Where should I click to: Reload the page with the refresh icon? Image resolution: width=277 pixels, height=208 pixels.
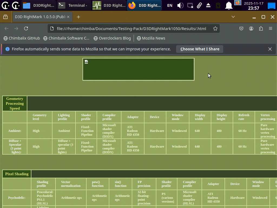tap(26, 28)
